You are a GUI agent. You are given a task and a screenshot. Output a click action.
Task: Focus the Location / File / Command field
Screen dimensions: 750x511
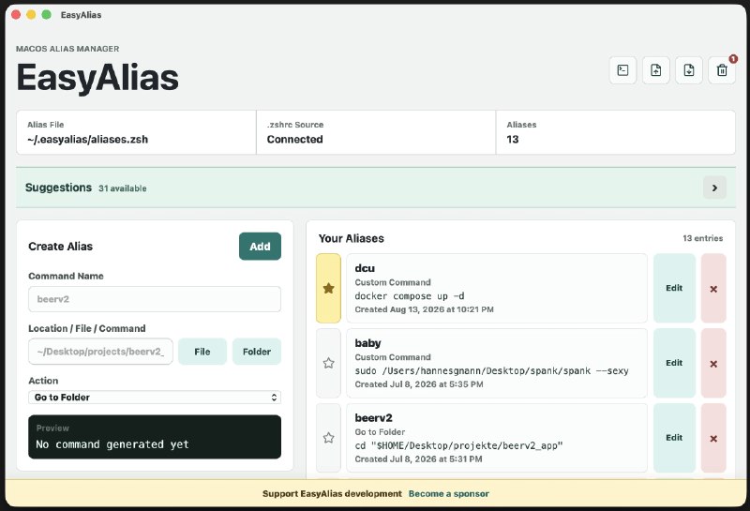[x=100, y=352]
